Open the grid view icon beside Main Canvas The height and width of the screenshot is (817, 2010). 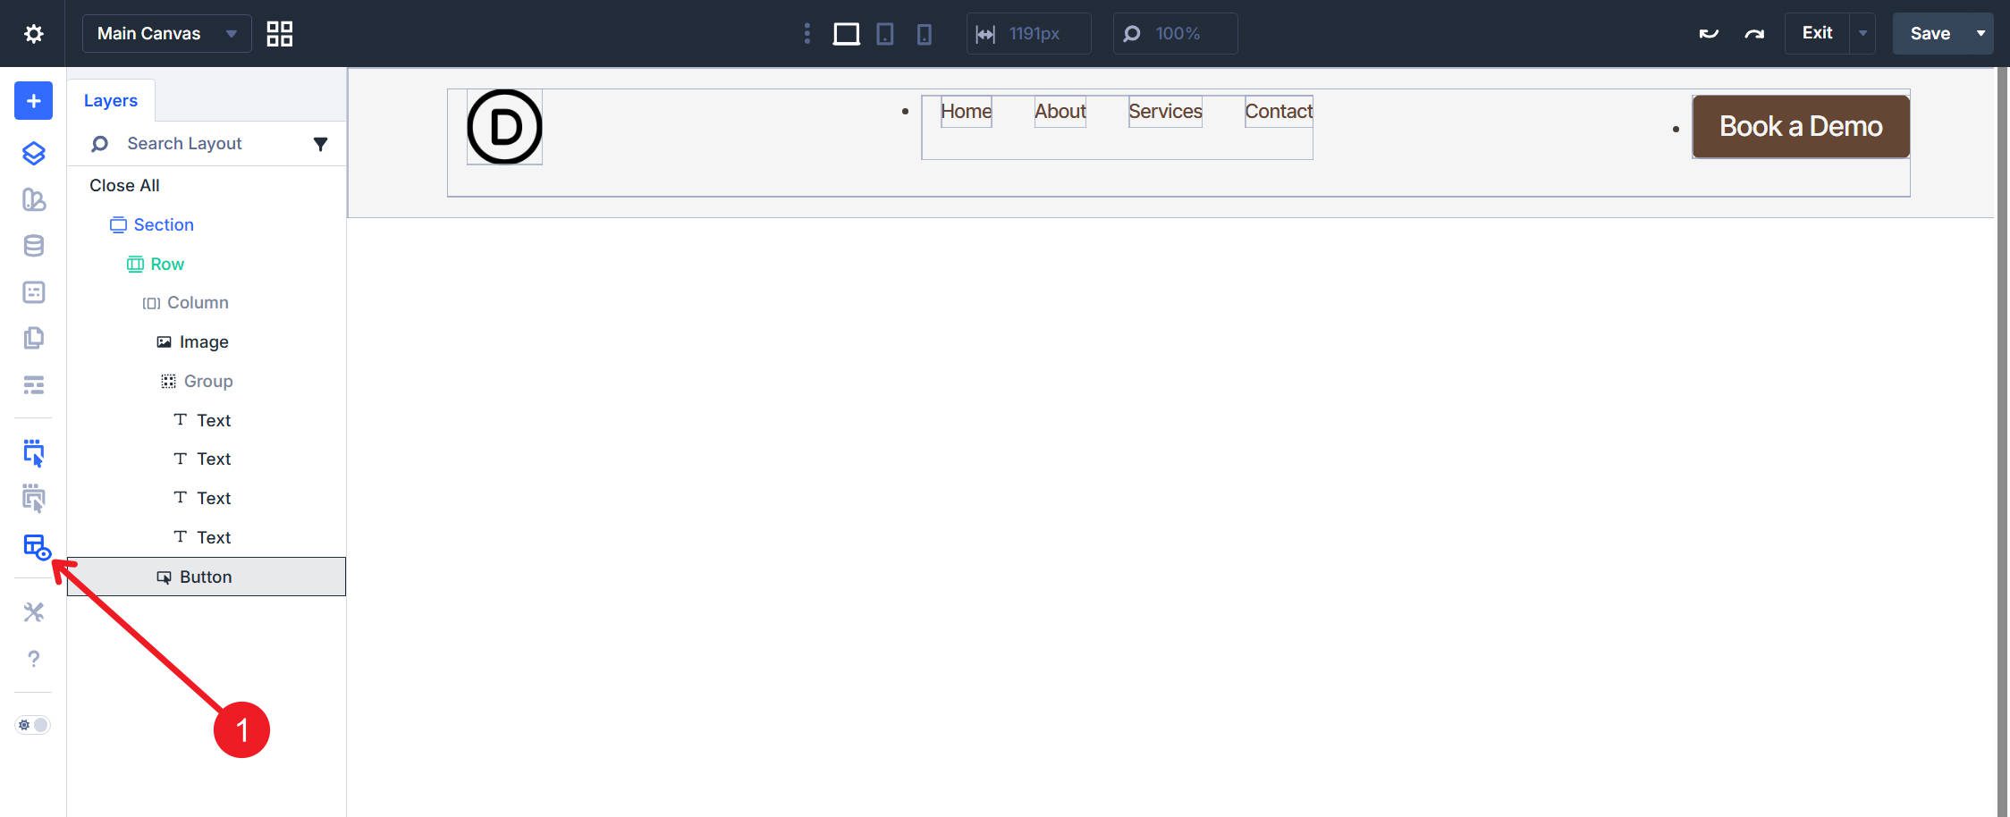(279, 34)
